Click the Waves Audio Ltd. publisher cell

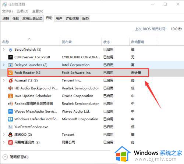[x=76, y=112]
